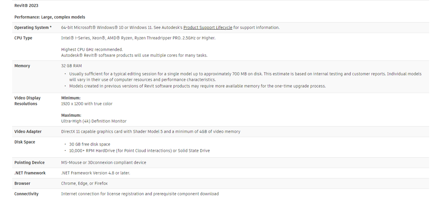Viewport: 430px width, 201px height.
Task: Click the Maximum resolution heading
Action: coord(71,115)
